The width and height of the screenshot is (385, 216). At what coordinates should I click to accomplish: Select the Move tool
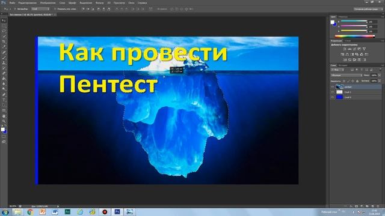(4, 20)
